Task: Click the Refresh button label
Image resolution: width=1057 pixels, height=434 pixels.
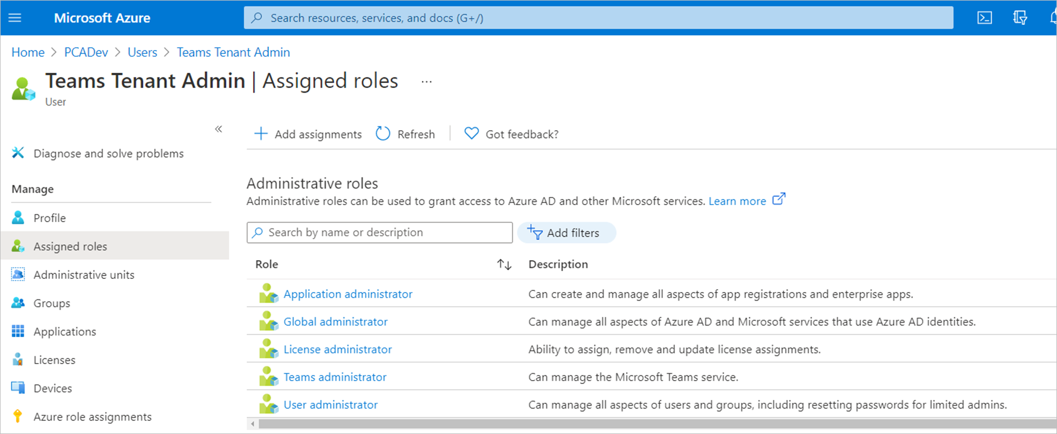Action: click(x=416, y=134)
